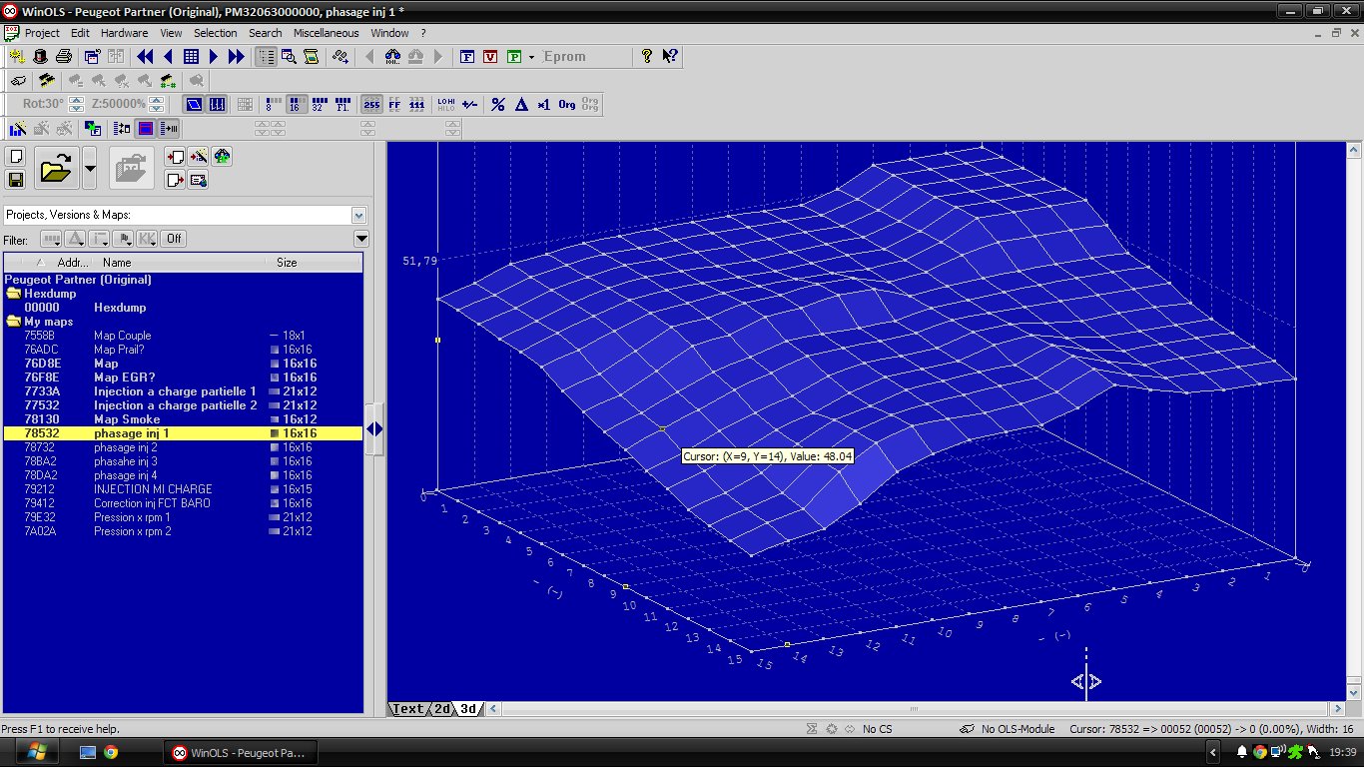Collapse the My maps folder
Viewport: 1364px width, 767px height.
coord(14,322)
